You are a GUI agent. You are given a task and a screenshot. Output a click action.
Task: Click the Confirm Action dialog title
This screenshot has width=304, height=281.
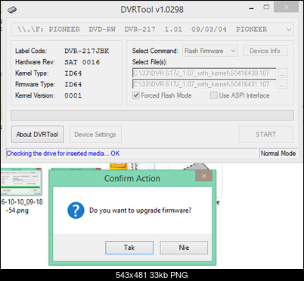point(132,179)
